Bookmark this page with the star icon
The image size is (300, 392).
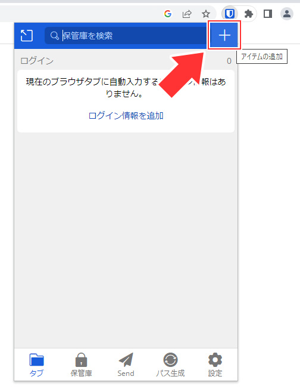tap(206, 14)
